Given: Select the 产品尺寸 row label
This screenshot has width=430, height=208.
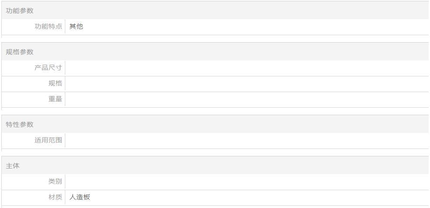Looking at the screenshot, I should click(x=48, y=68).
